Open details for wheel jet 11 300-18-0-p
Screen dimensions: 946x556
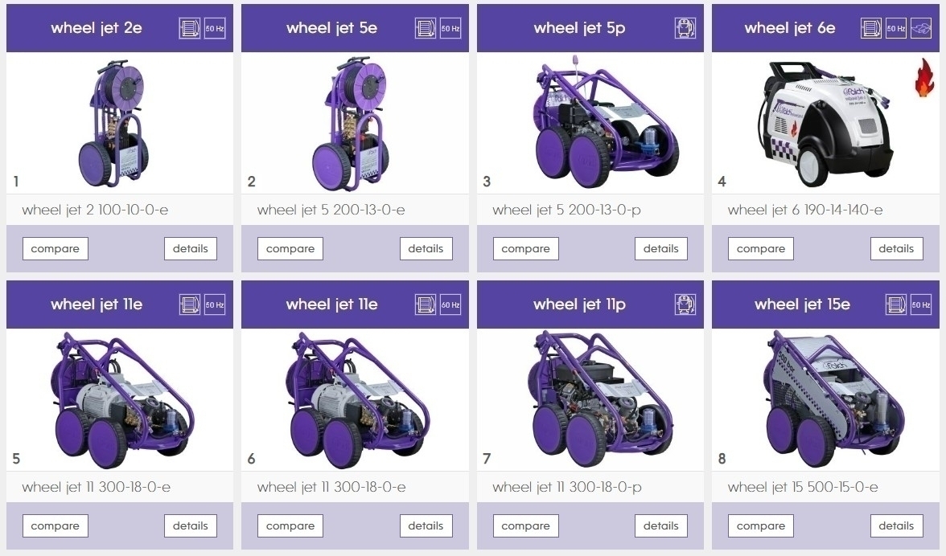pyautogui.click(x=661, y=526)
